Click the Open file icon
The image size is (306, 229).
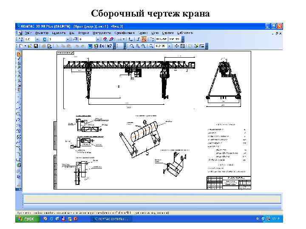click(30, 46)
